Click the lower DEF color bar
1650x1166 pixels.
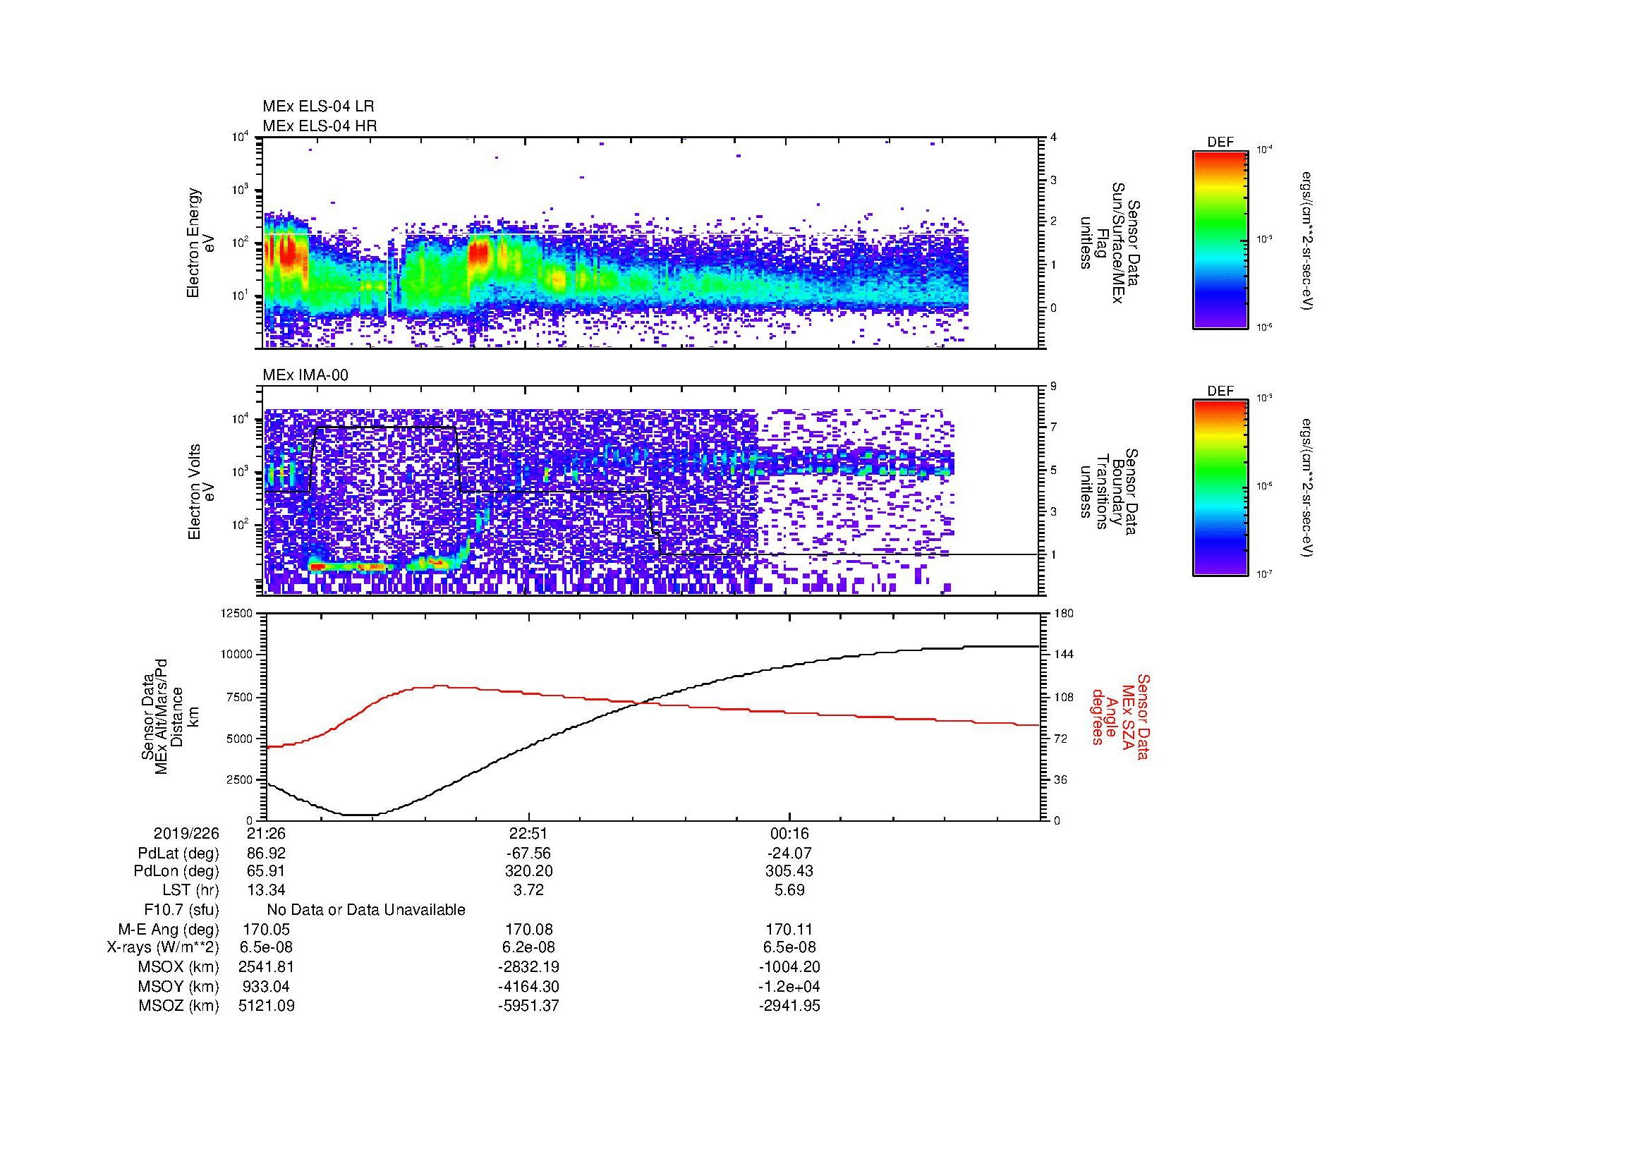1220,488
